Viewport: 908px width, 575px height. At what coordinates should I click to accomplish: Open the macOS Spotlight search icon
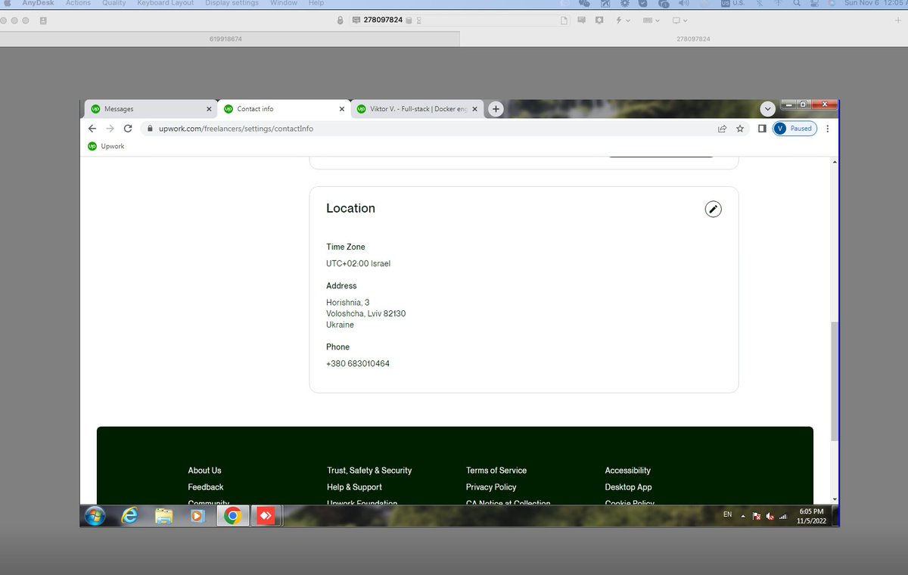coord(797,3)
